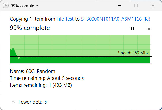Click the initial speed peak on the graph
Screen dimensions: 162x110
[x=13, y=50]
